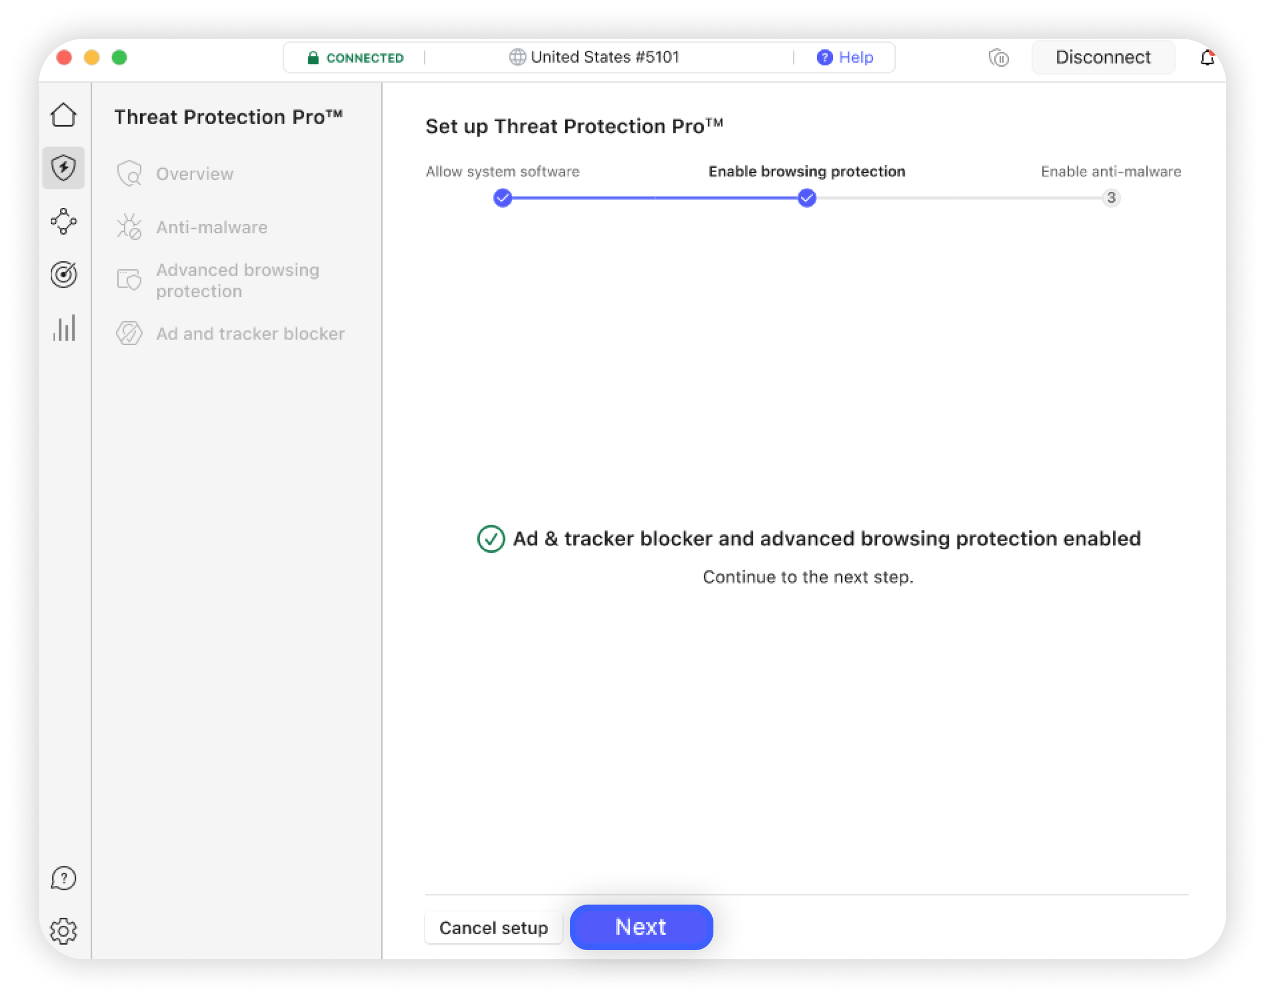The image size is (1265, 998).
Task: Click the Next button
Action: click(640, 927)
